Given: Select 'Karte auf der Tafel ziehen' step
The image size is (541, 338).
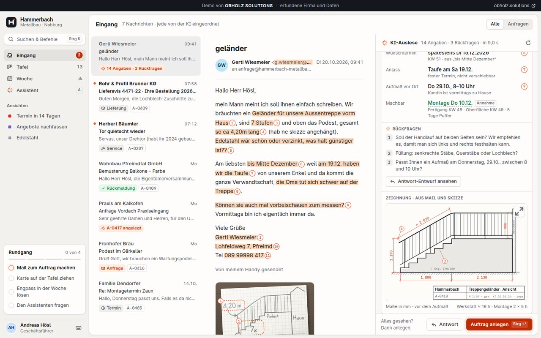Looking at the screenshot, I should 45,278.
